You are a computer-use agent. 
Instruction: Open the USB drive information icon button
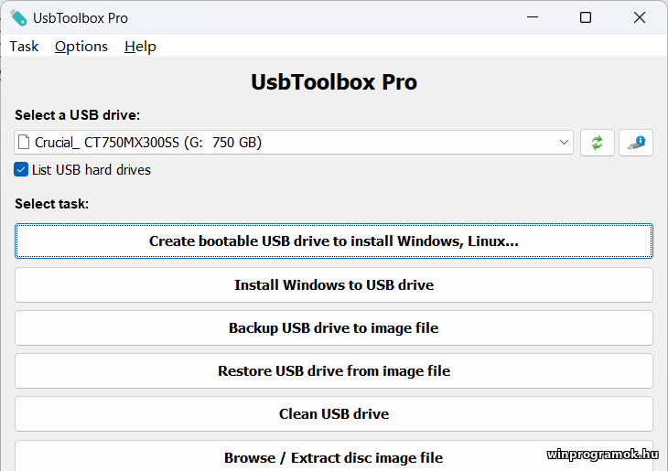(636, 143)
